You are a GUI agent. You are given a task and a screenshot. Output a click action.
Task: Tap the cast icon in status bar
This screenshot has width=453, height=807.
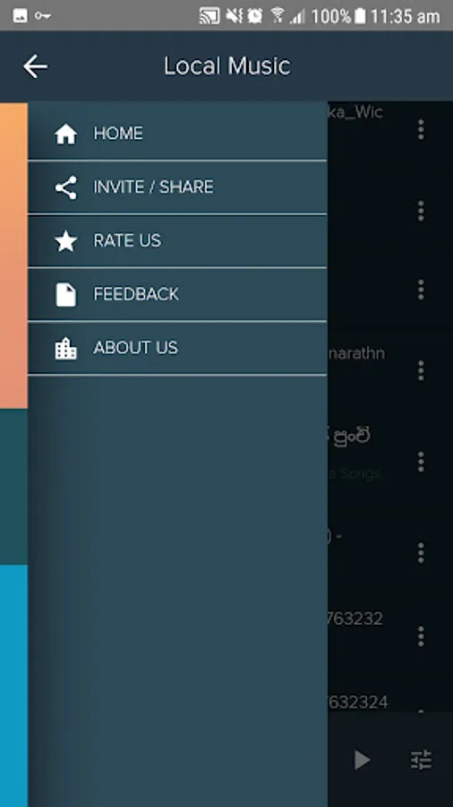click(209, 16)
